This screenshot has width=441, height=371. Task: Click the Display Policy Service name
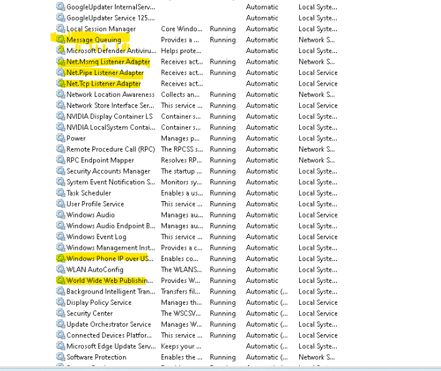pyautogui.click(x=99, y=303)
